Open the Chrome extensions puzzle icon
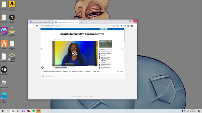 (x=121, y=26)
